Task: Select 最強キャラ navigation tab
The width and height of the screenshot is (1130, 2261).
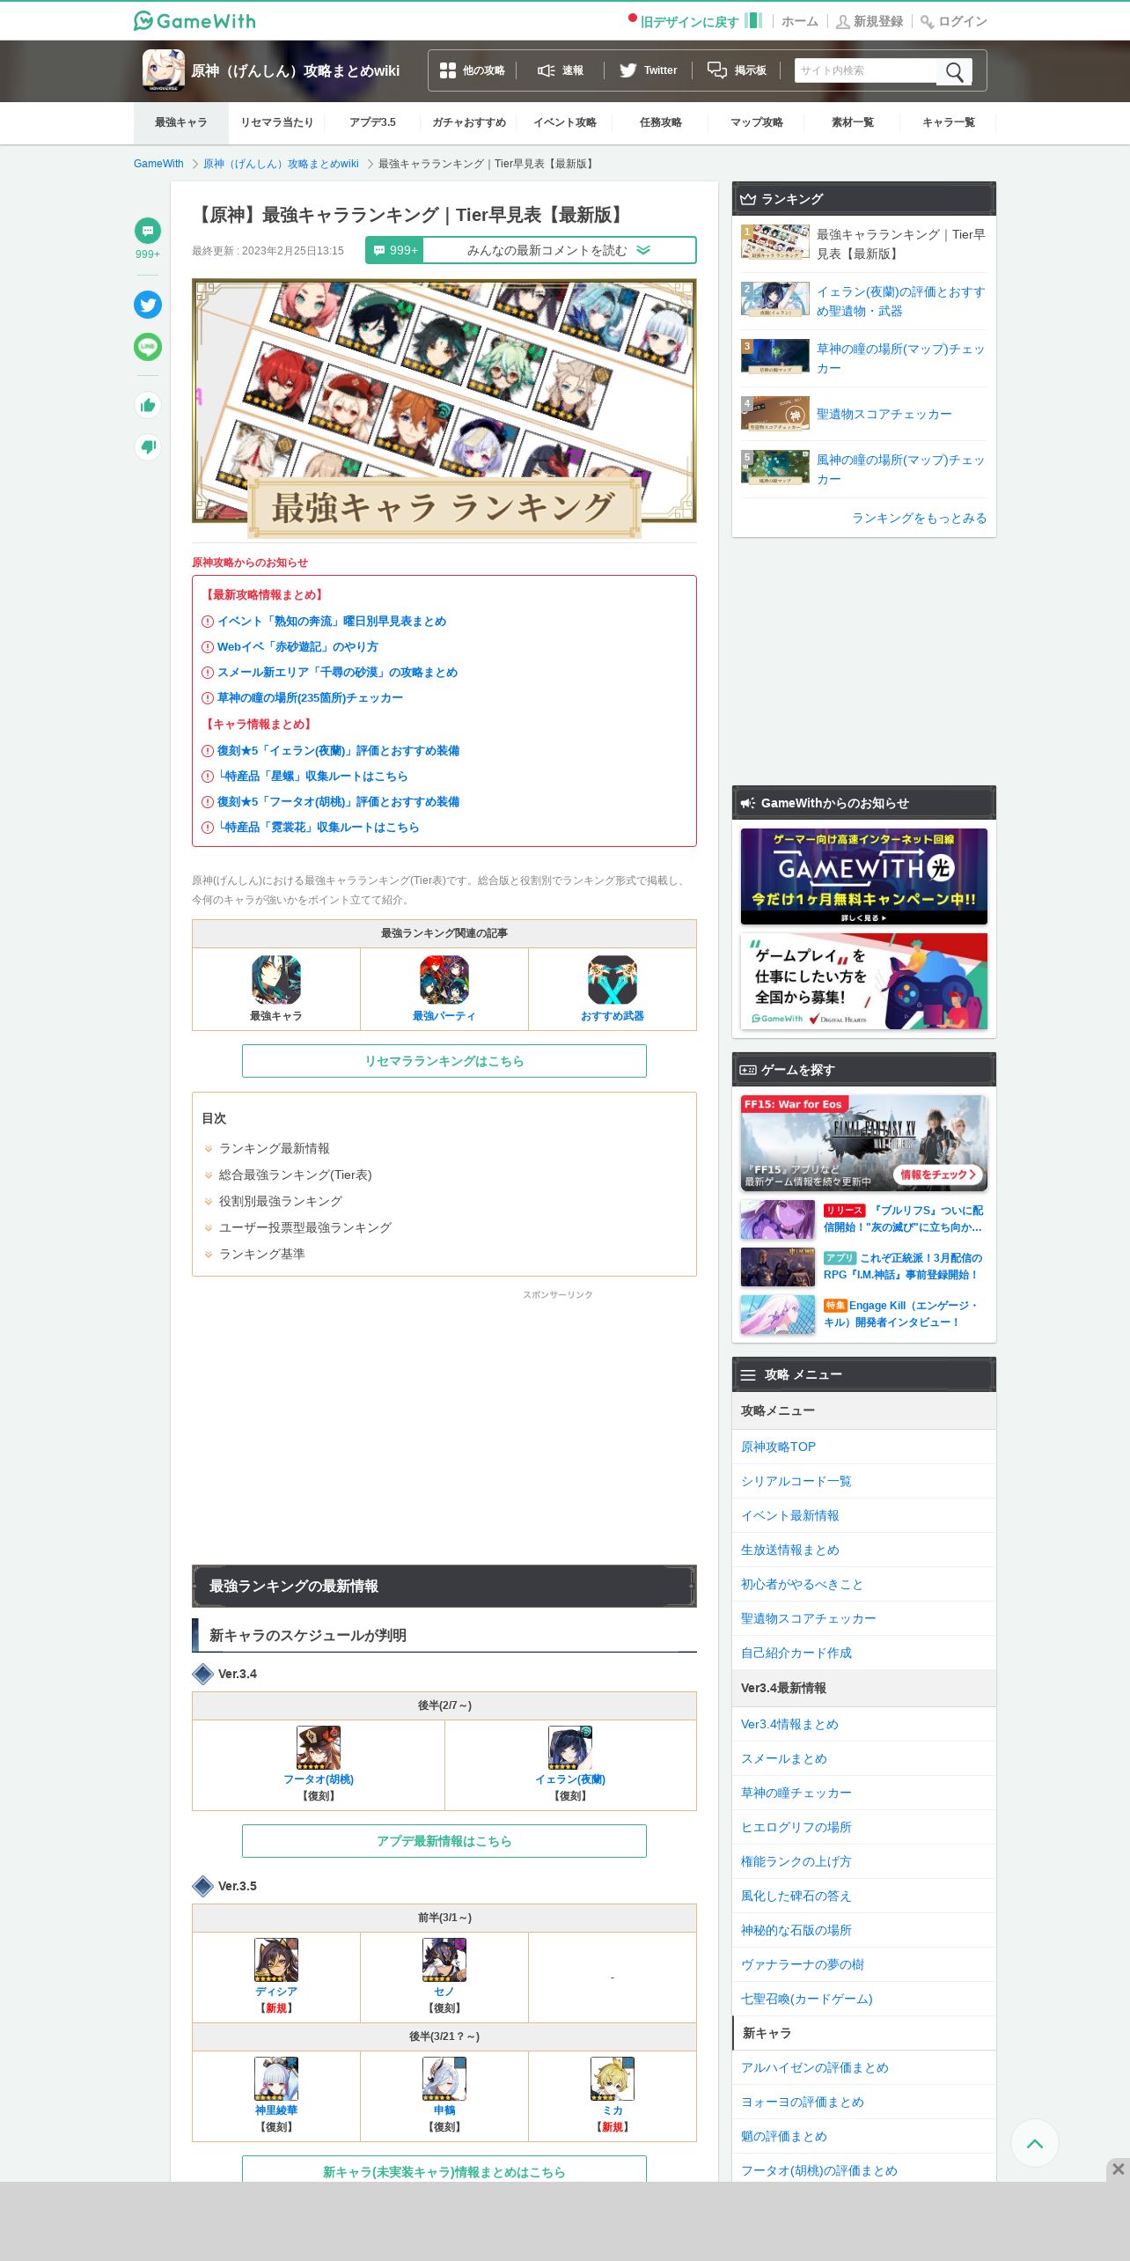Action: [x=181, y=122]
